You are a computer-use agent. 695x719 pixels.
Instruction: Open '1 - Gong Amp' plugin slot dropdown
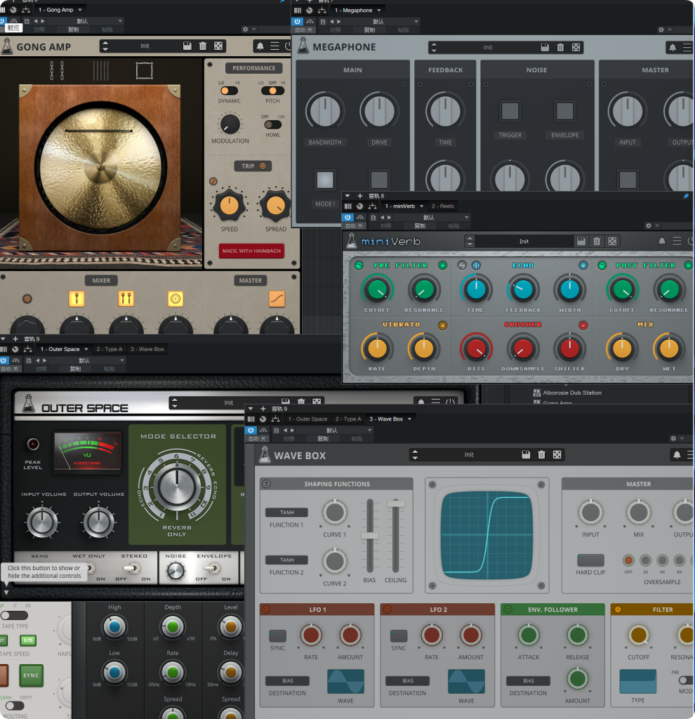80,10
